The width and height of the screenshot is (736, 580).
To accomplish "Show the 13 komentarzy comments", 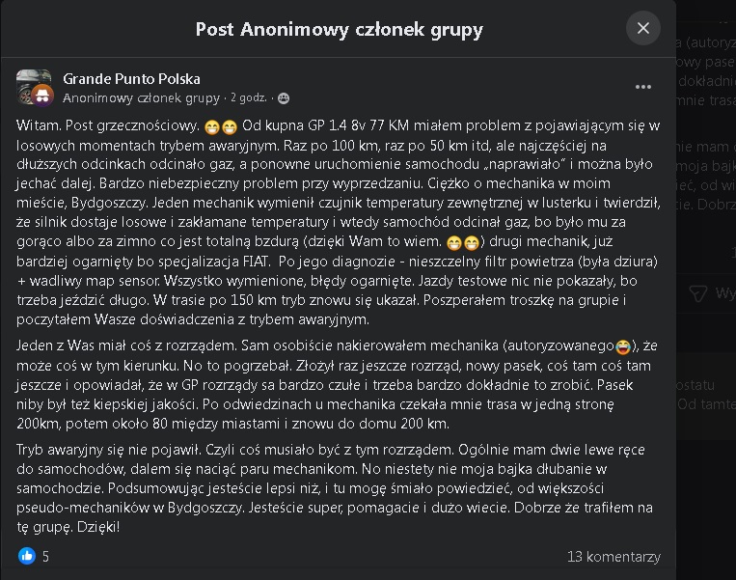I will click(x=613, y=557).
